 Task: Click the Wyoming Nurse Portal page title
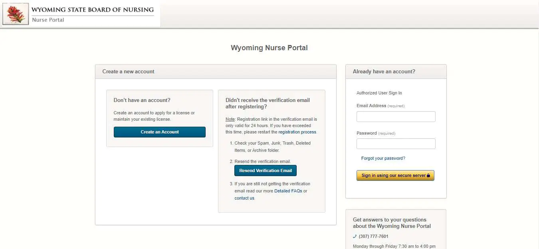coord(269,47)
